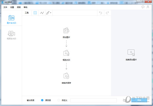The image size is (153, 106).
Task: Maximize the 水印管家 window
Action: 143,2
